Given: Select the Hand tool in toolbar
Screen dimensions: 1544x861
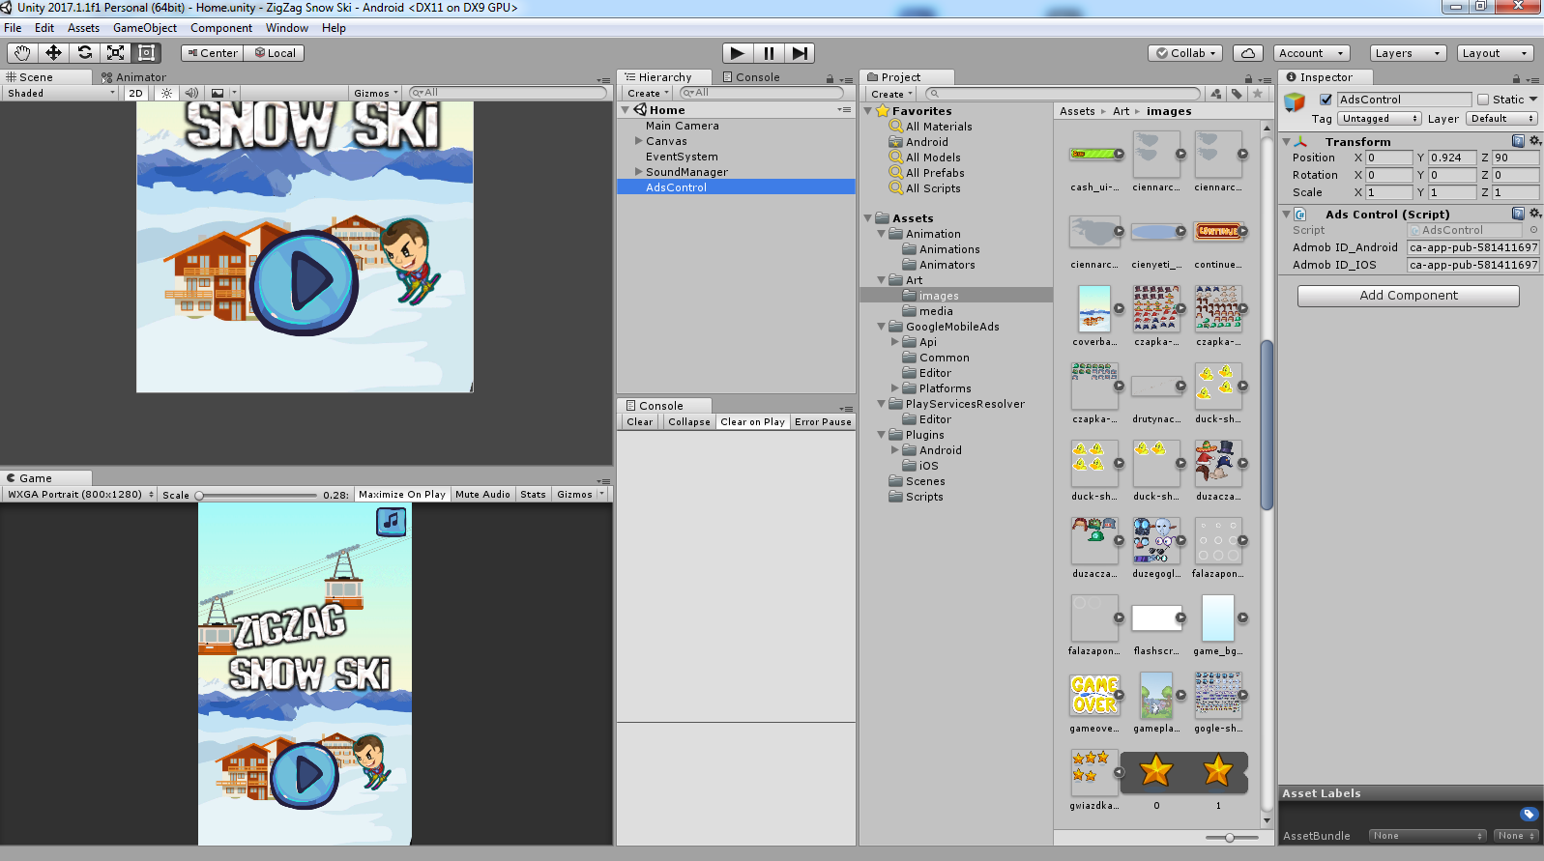Looking at the screenshot, I should point(22,53).
